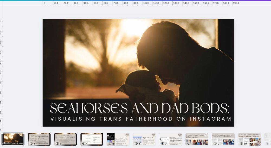Open slide 8 thumbnail
The image size is (271, 148).
click(197, 139)
